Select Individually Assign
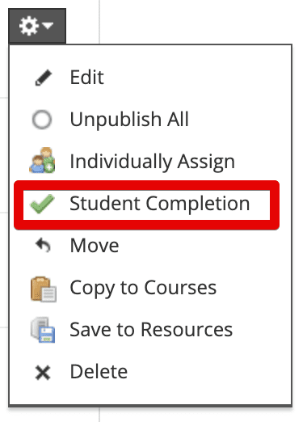Screen dimensions: 307x422 (150, 161)
